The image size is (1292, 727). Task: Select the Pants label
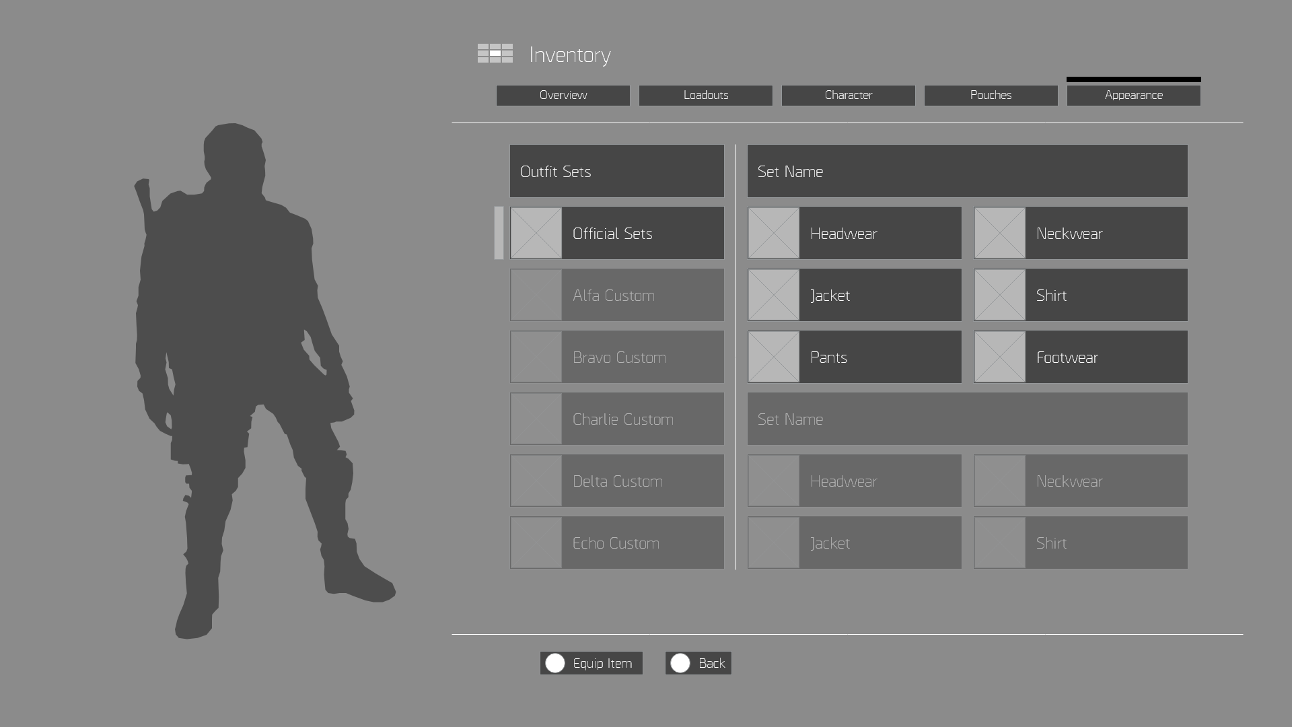828,357
